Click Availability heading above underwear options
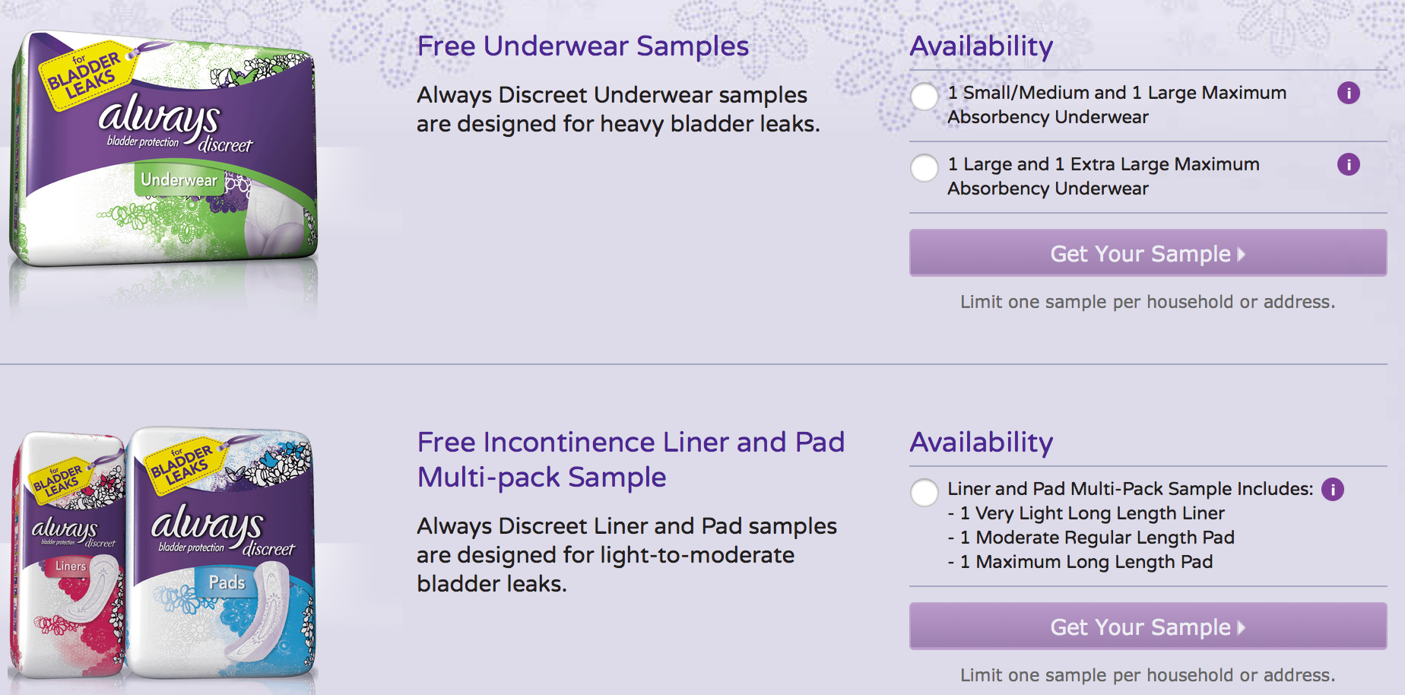1405x695 pixels. 981,46
